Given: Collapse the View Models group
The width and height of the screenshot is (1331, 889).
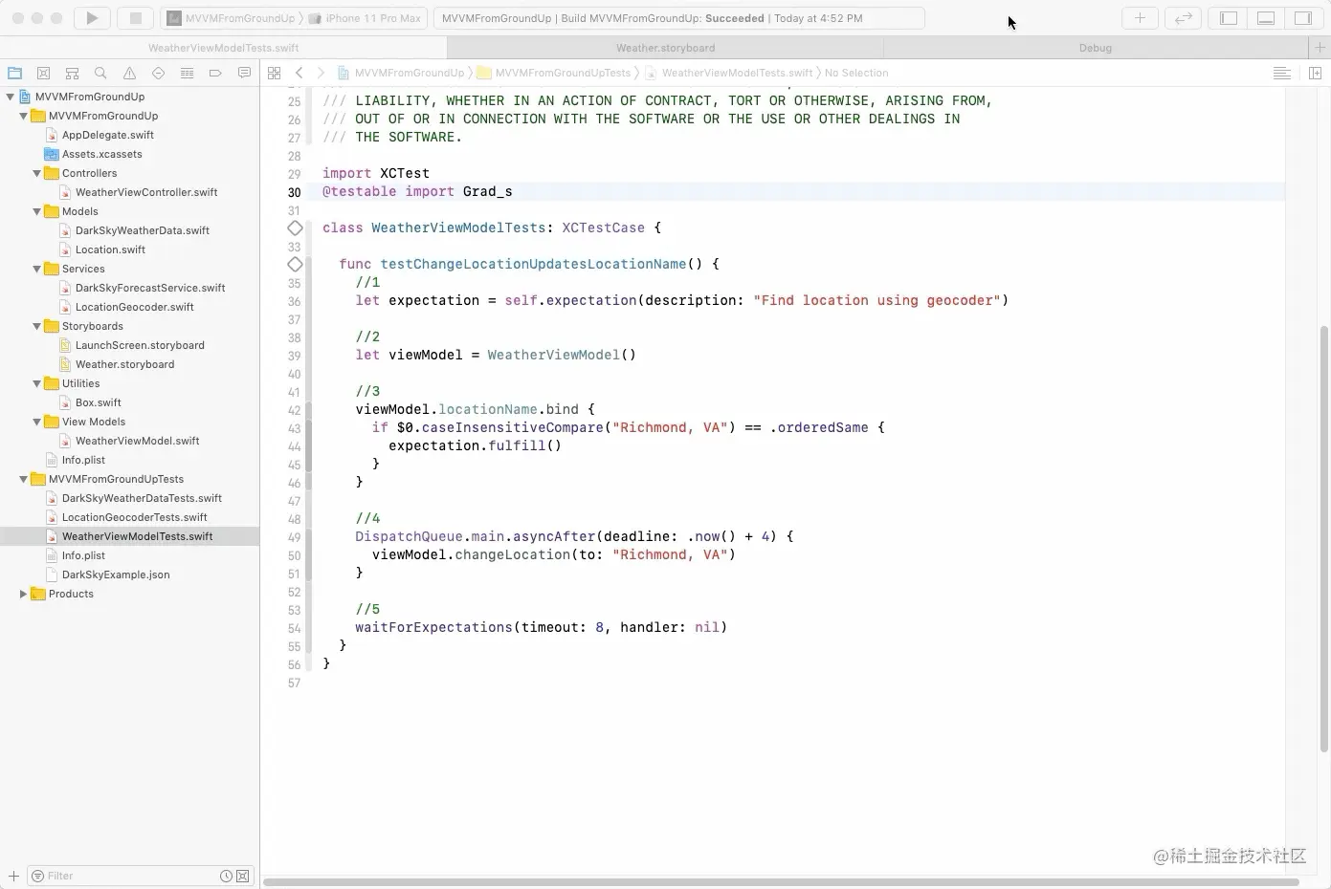Looking at the screenshot, I should click(36, 422).
